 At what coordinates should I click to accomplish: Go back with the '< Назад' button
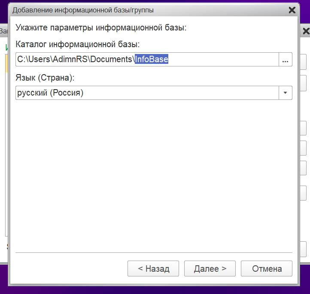click(x=153, y=269)
